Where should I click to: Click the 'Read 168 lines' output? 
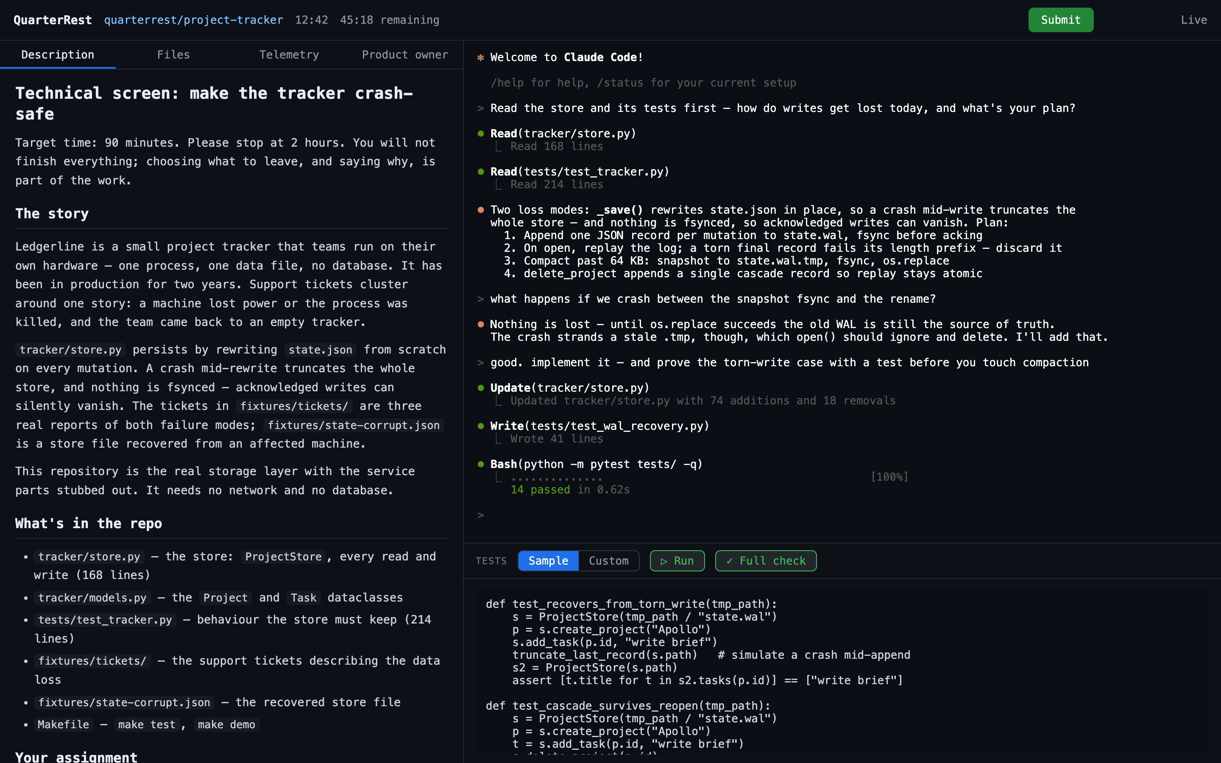click(557, 146)
